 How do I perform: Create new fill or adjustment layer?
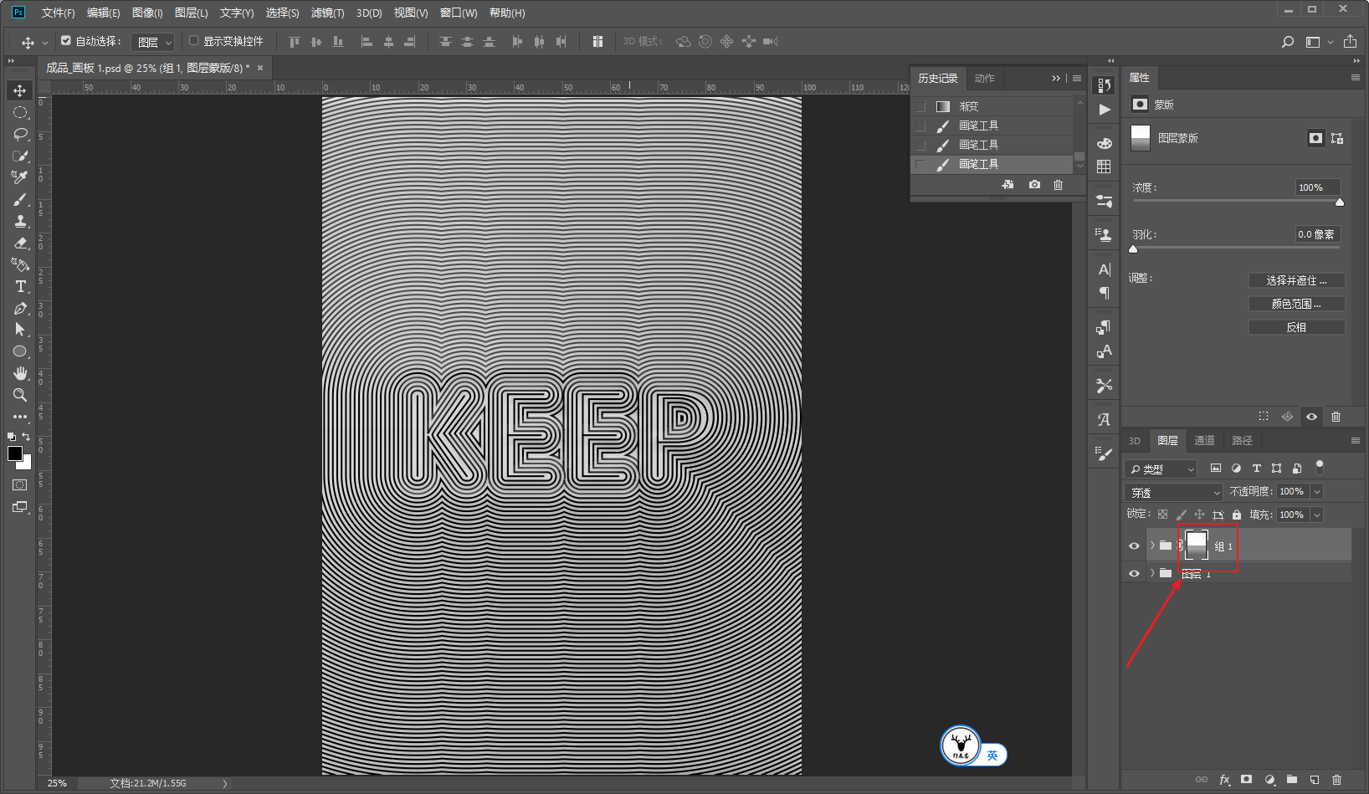pos(1269,780)
